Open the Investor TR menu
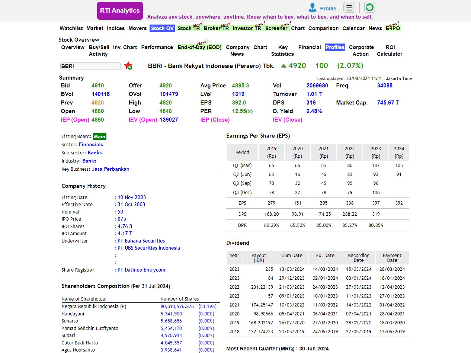The width and height of the screenshot is (471, 353). point(247,28)
